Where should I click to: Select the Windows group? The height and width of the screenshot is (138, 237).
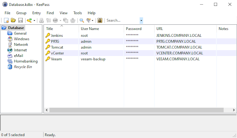pyautogui.click(x=22, y=39)
